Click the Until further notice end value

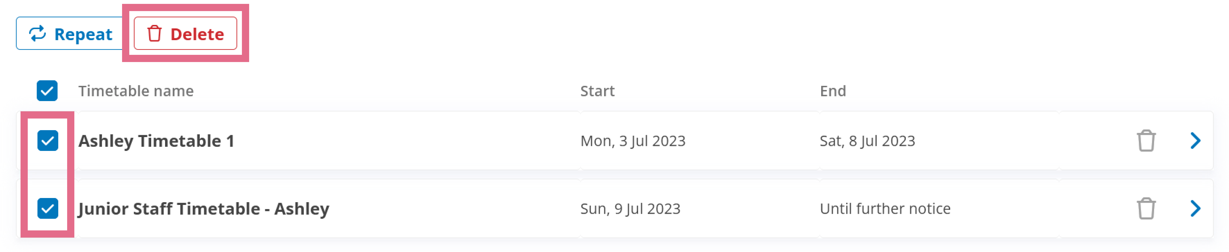click(885, 209)
